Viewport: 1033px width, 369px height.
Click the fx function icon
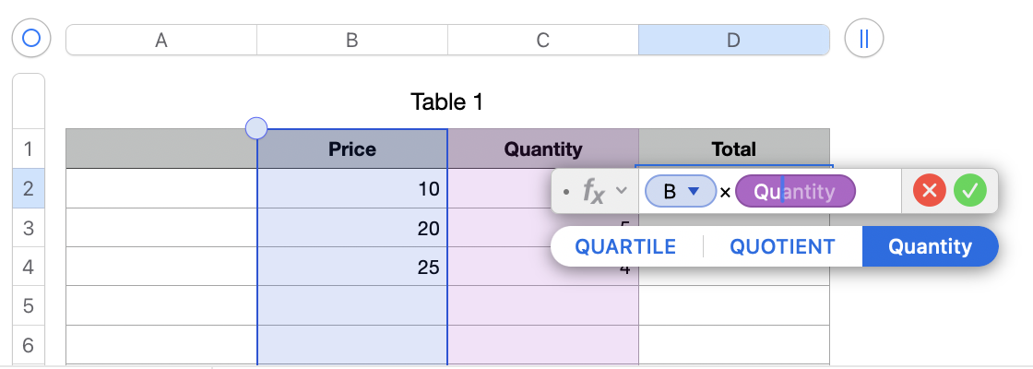pyautogui.click(x=593, y=191)
